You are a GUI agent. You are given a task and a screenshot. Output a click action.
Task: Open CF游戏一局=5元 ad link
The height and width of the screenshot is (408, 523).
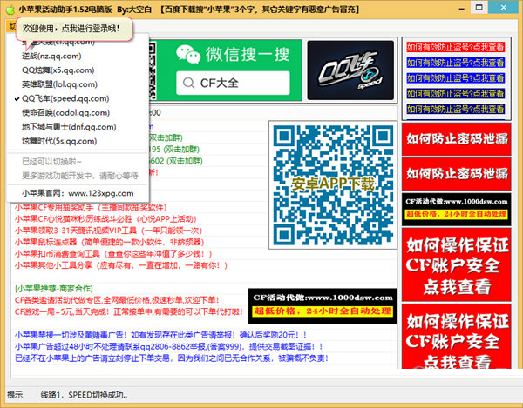pyautogui.click(x=129, y=311)
